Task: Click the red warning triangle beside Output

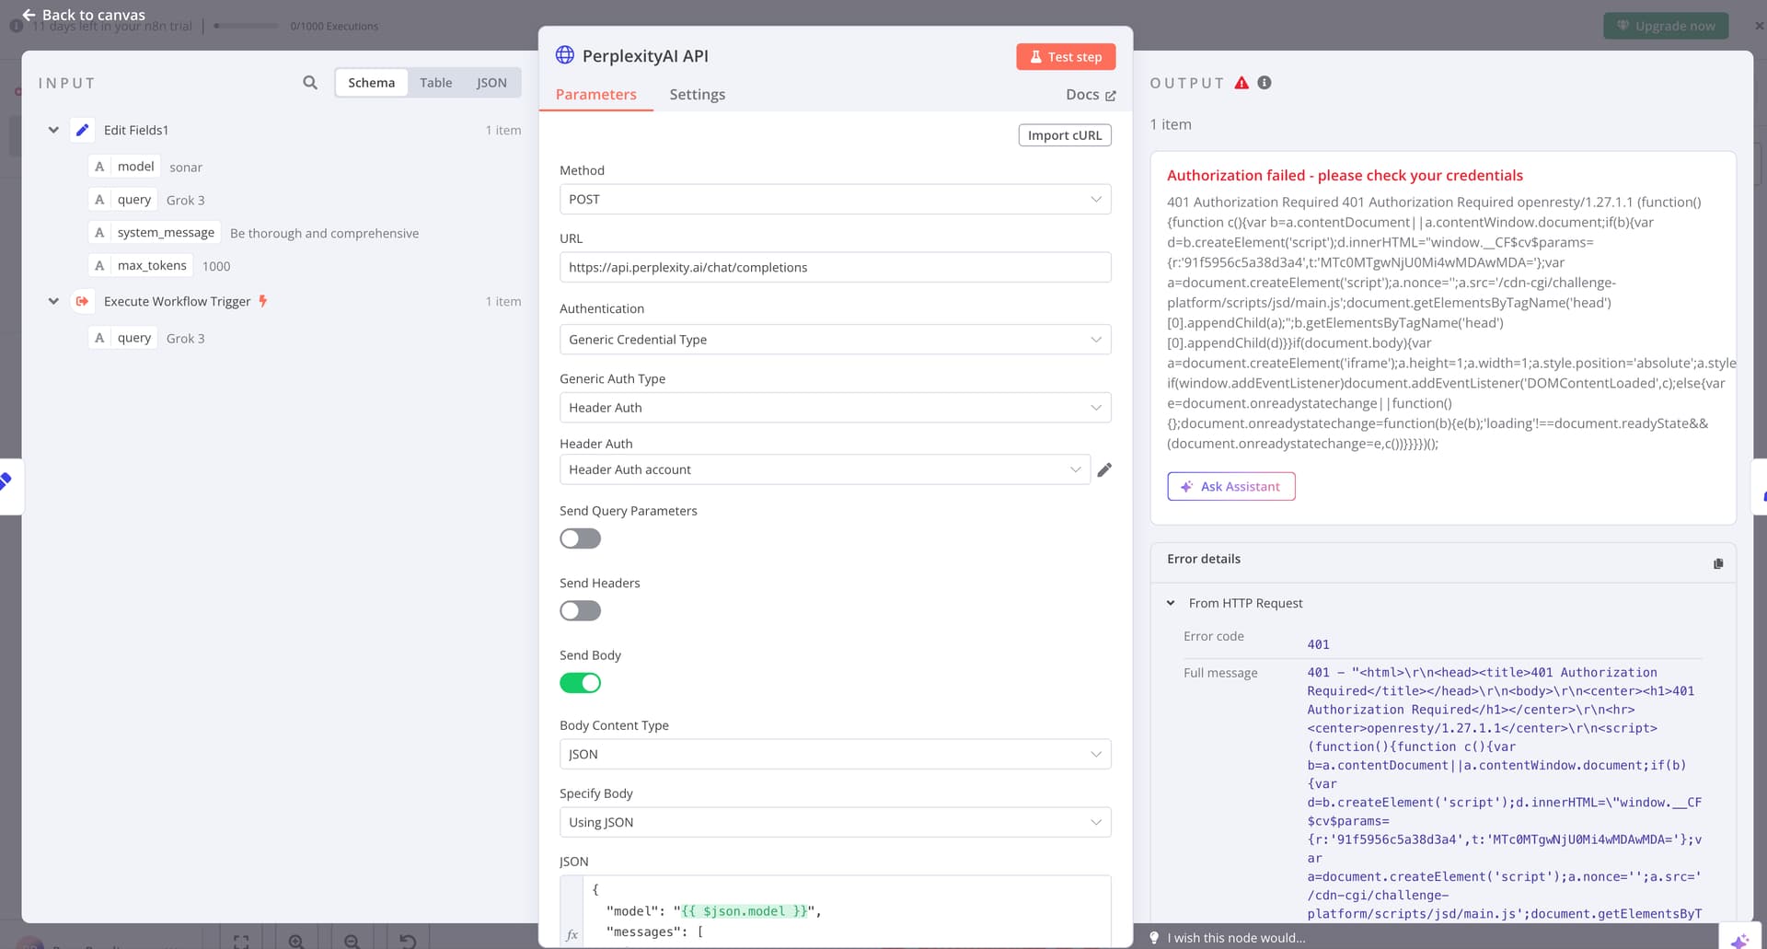Action: (x=1242, y=83)
